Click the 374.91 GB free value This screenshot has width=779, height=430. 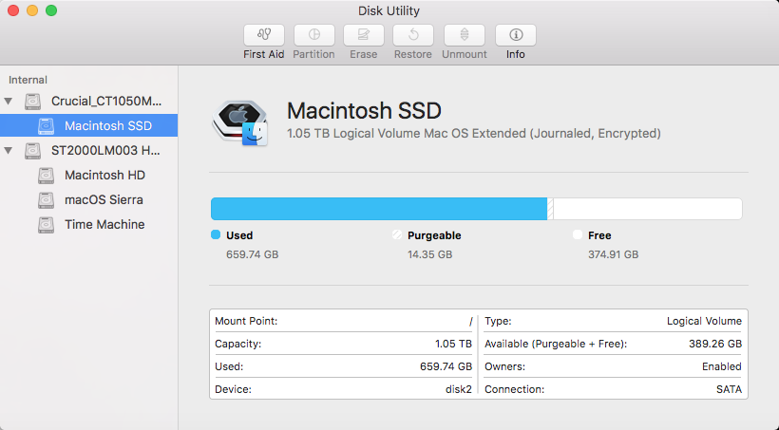point(613,254)
